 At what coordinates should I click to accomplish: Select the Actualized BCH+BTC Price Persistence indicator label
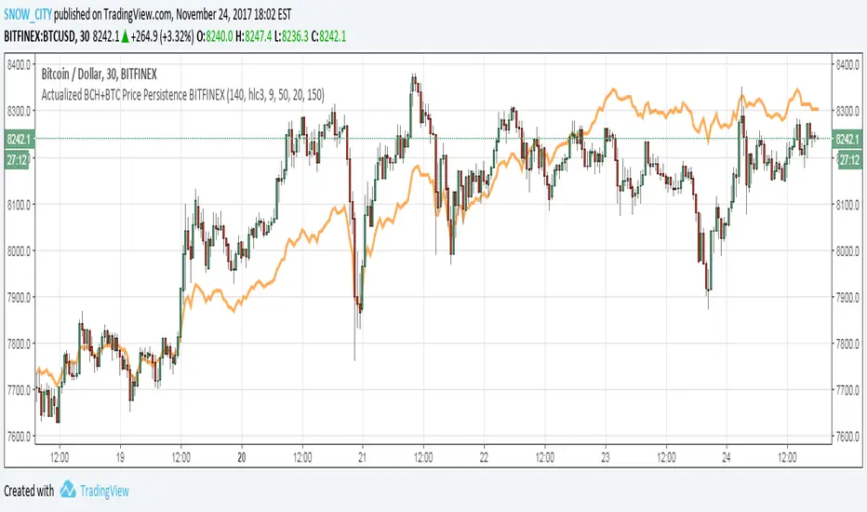(183, 95)
